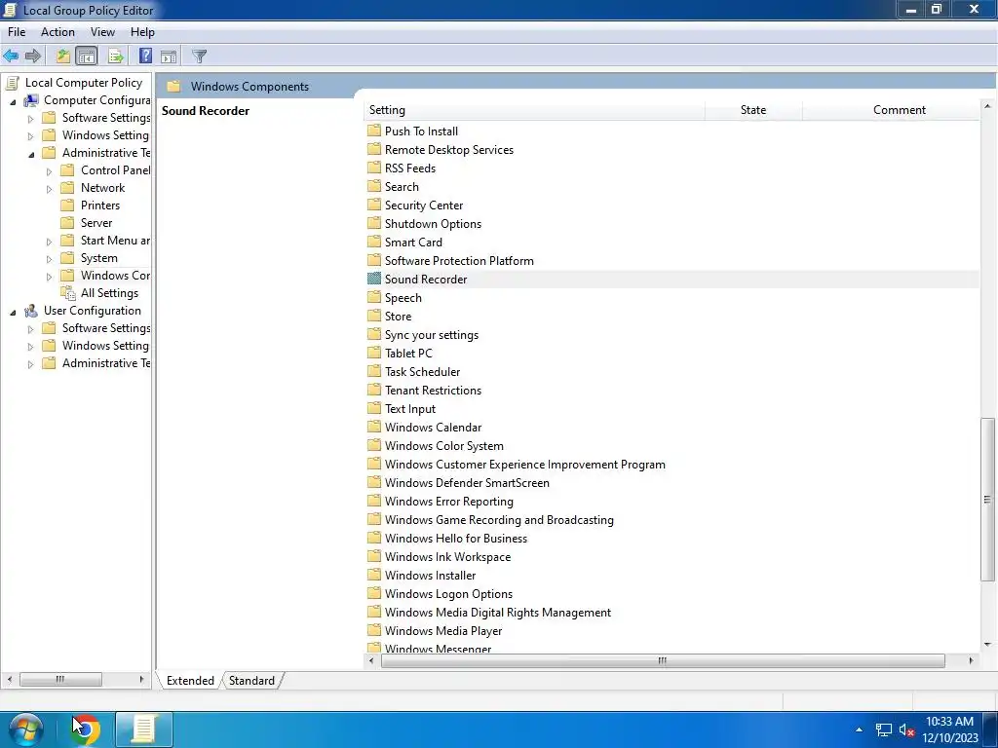Sort by the Setting column header

[x=535, y=110]
